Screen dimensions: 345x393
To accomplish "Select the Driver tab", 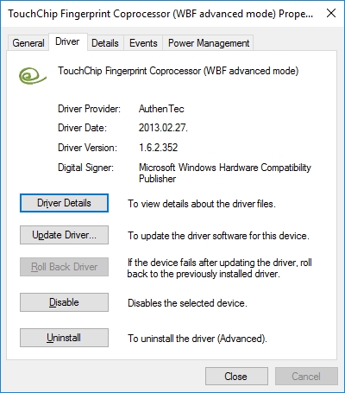I will [x=67, y=42].
